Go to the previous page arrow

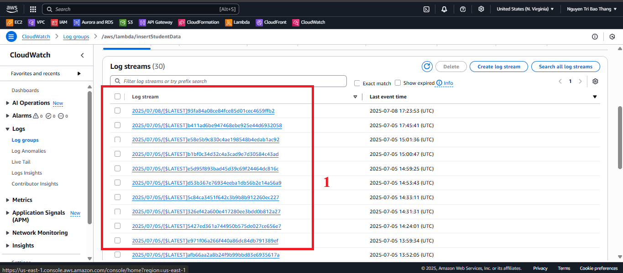(x=560, y=81)
